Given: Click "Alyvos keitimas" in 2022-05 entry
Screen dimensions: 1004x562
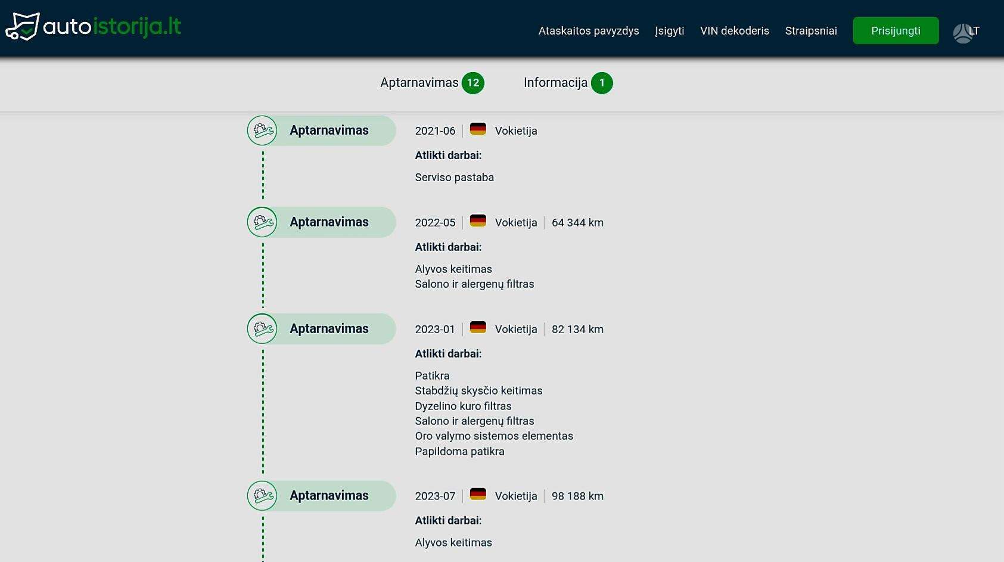Looking at the screenshot, I should pyautogui.click(x=453, y=269).
